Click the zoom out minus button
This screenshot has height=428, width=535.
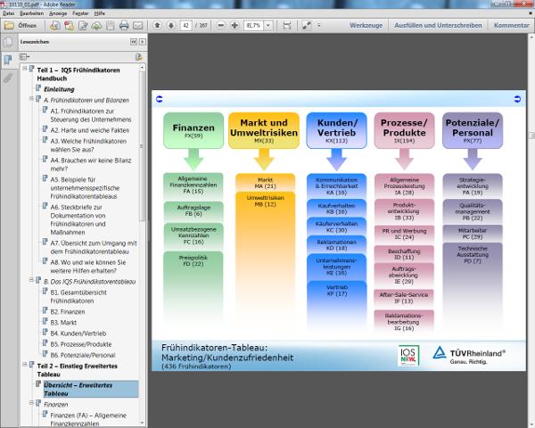point(219,25)
